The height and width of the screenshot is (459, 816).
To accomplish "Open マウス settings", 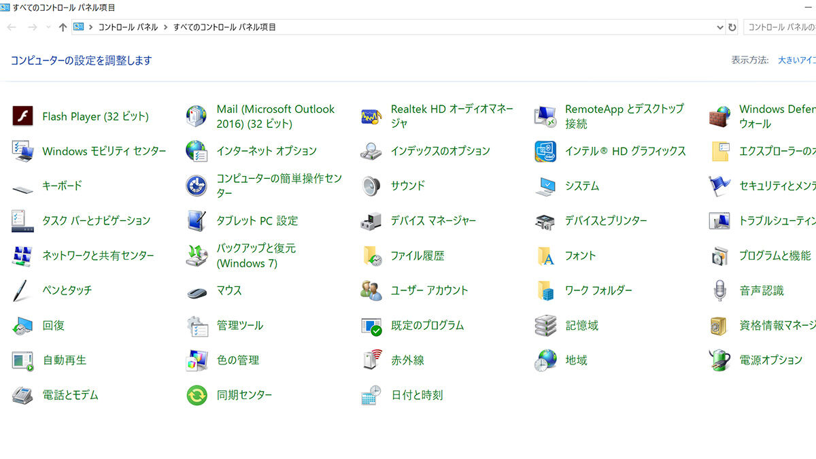I will [x=228, y=290].
